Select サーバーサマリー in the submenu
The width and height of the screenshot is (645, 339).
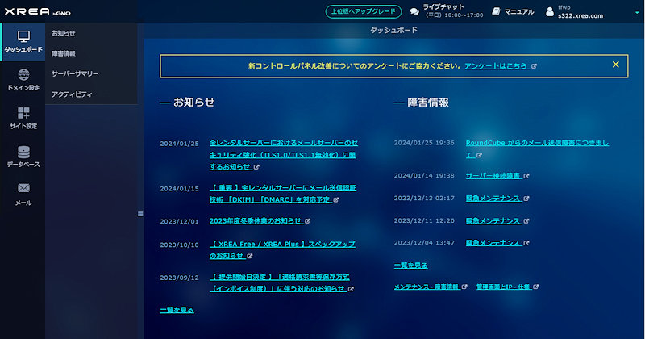75,73
